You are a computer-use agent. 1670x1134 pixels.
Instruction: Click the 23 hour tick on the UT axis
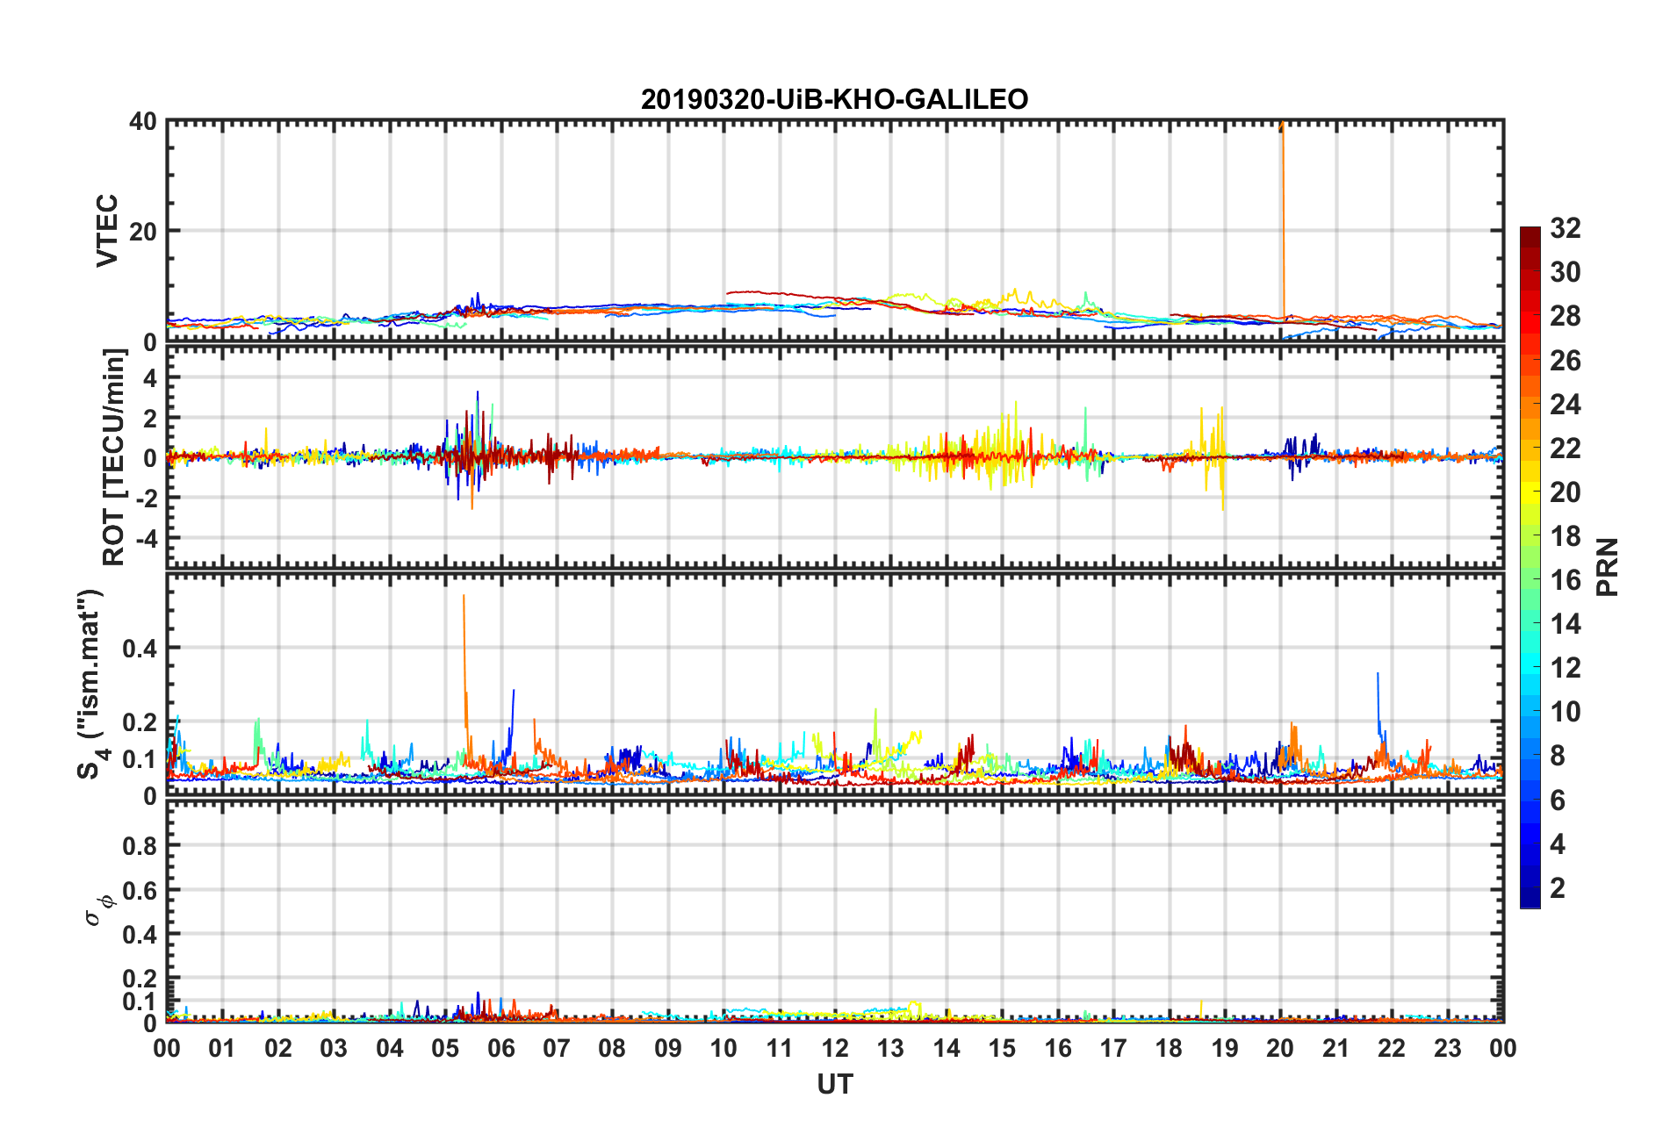pos(1448,1048)
